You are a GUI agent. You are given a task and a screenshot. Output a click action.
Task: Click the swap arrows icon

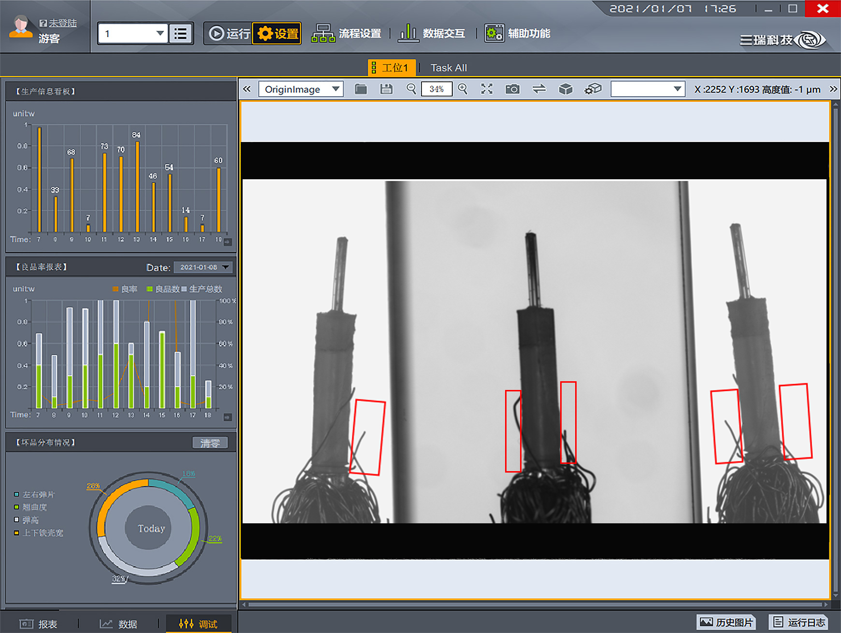539,89
